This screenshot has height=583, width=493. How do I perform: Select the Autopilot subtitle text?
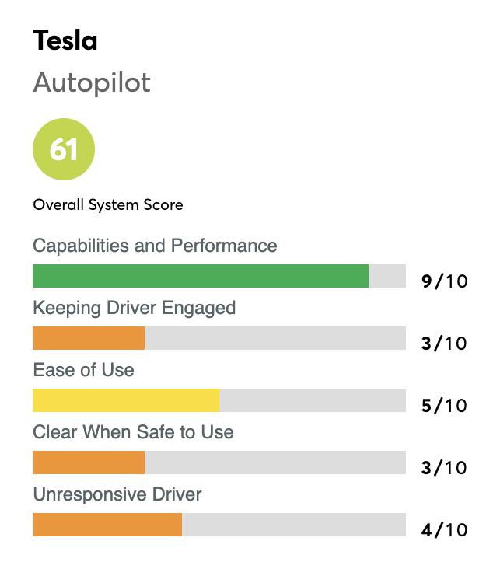pos(92,82)
